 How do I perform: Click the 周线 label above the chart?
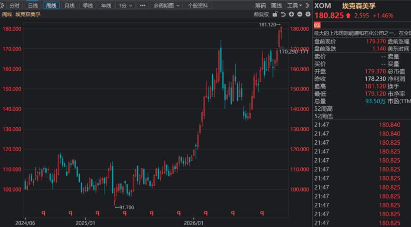pos(7,15)
